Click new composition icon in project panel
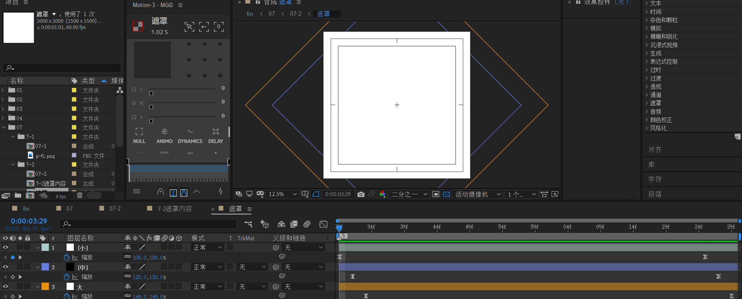This screenshot has height=299, width=742. [30, 195]
